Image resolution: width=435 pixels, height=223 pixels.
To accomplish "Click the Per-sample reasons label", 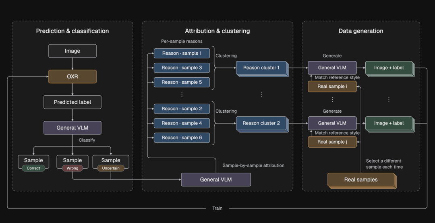I will click(182, 41).
